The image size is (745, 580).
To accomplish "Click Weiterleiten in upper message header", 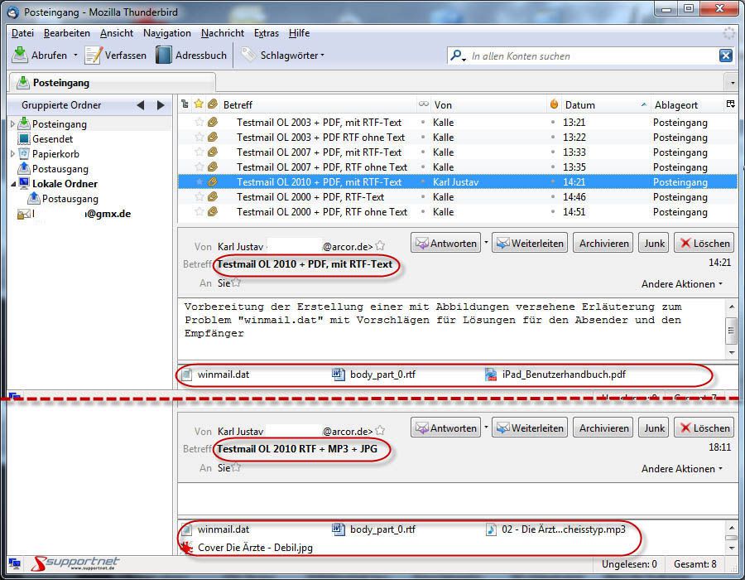I will pyautogui.click(x=529, y=244).
